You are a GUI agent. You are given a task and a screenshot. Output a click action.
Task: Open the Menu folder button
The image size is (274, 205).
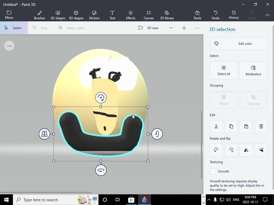tap(9, 15)
